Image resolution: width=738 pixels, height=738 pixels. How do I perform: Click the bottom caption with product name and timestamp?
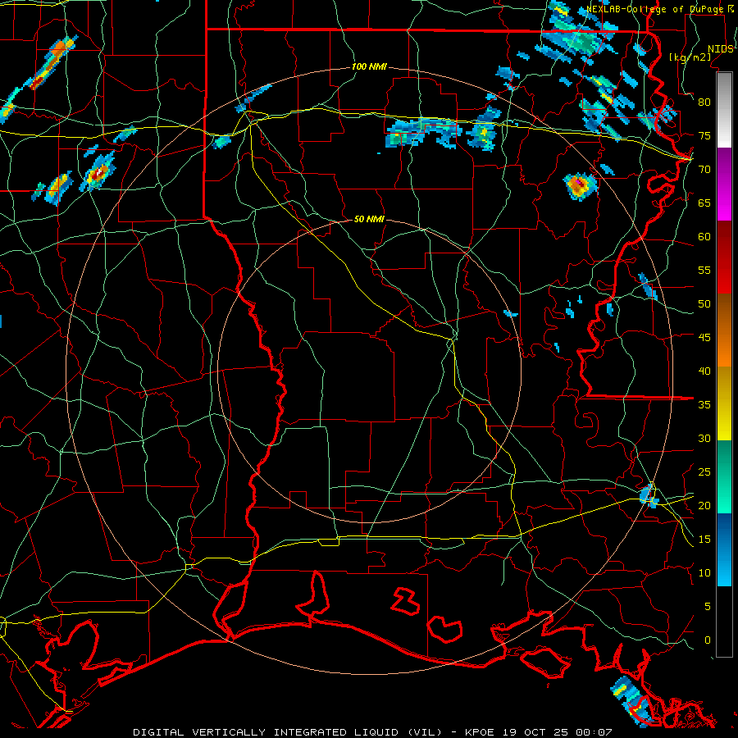[x=372, y=732]
